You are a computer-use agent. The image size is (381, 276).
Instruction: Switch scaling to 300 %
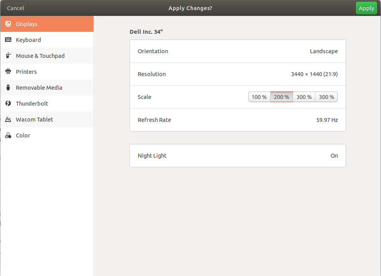tap(304, 97)
